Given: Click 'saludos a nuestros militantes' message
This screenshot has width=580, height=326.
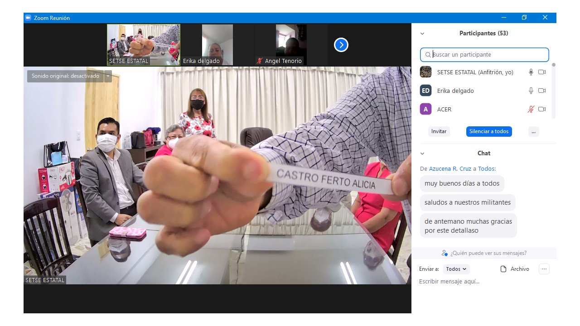Looking at the screenshot, I should point(468,202).
